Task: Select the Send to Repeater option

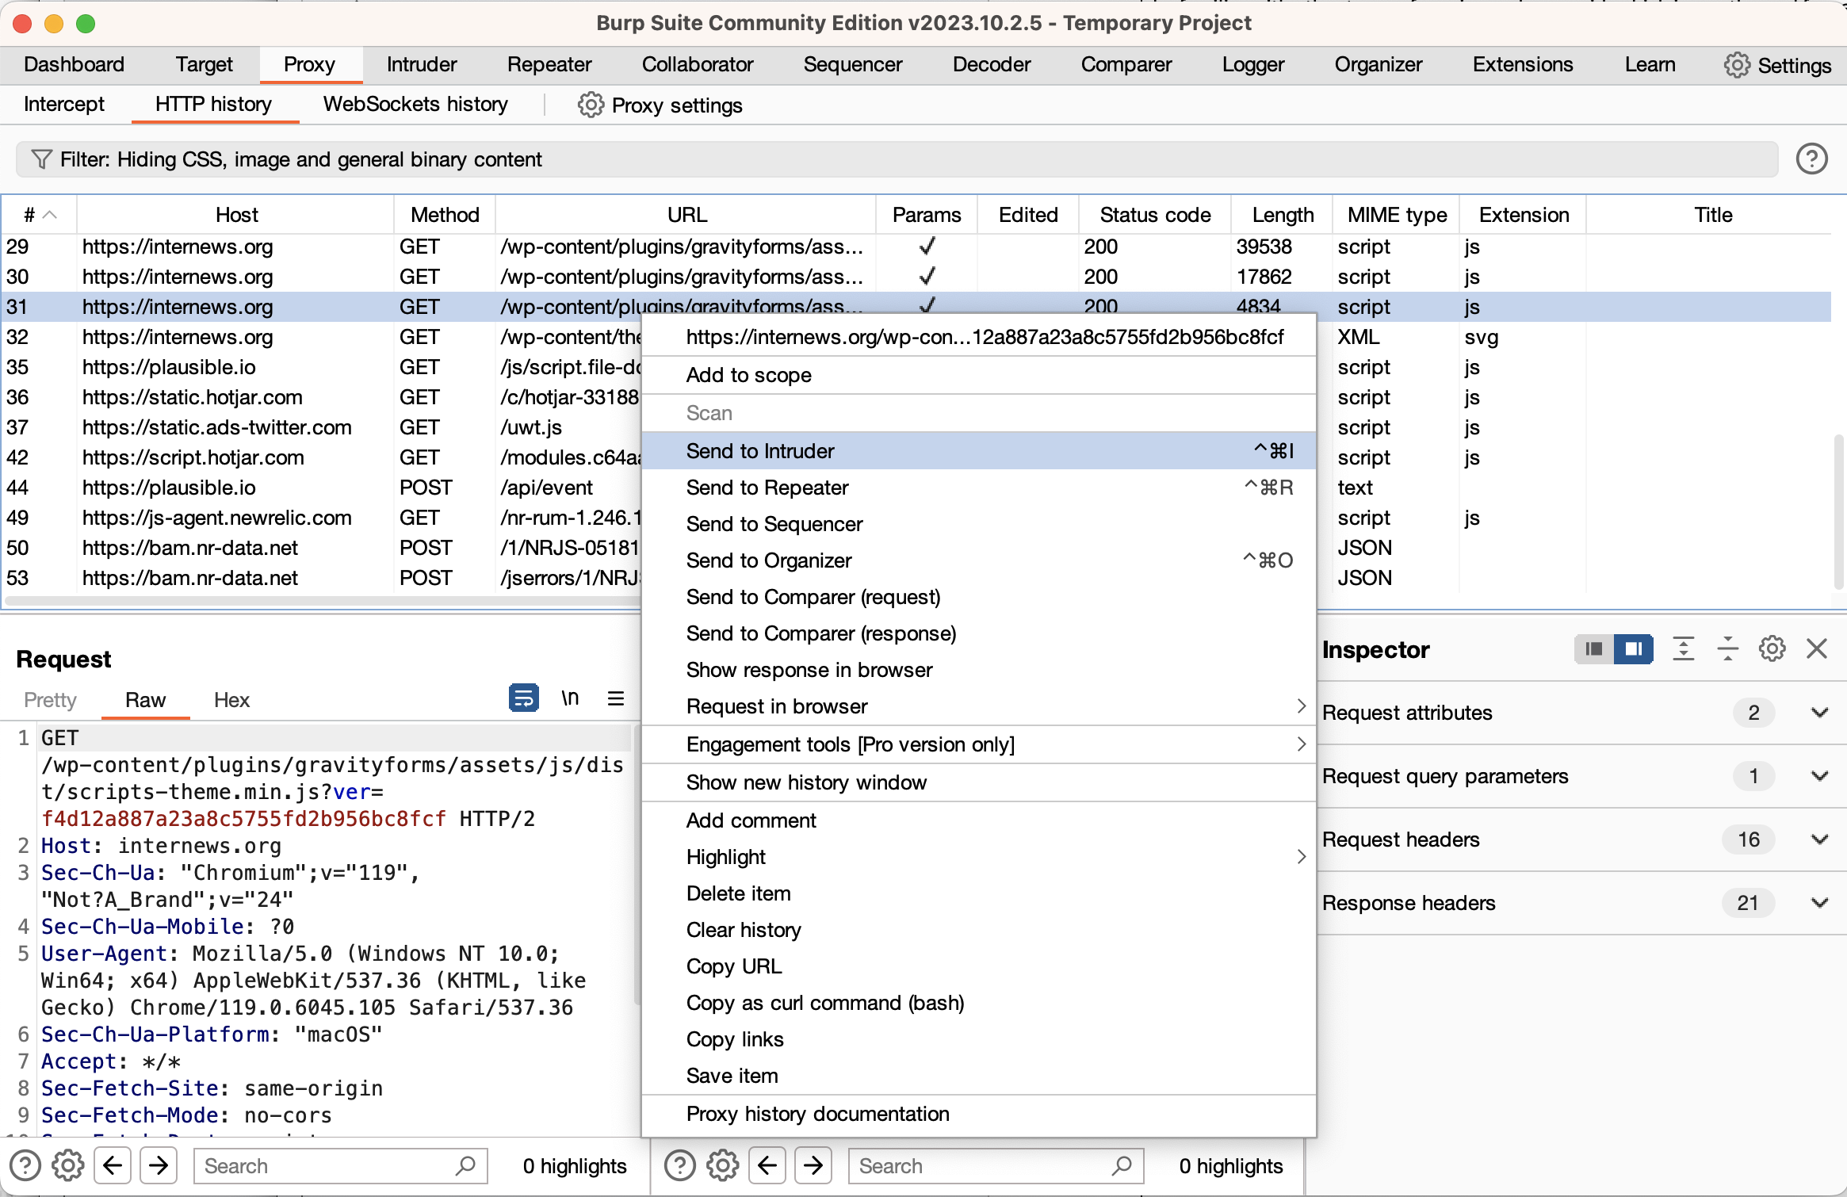Action: 767,486
